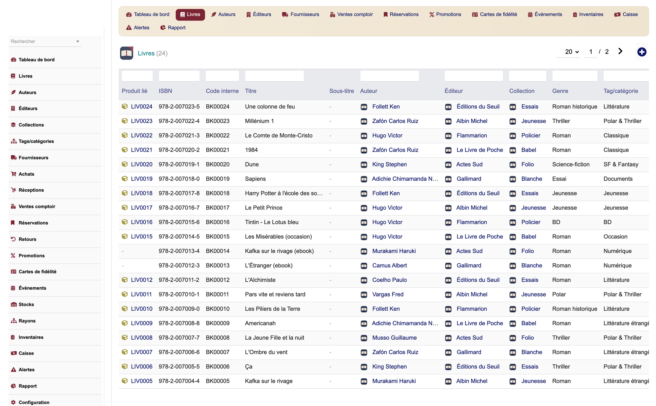
Task: Click the title "Les Misérables (occasion)"
Action: click(x=278, y=237)
